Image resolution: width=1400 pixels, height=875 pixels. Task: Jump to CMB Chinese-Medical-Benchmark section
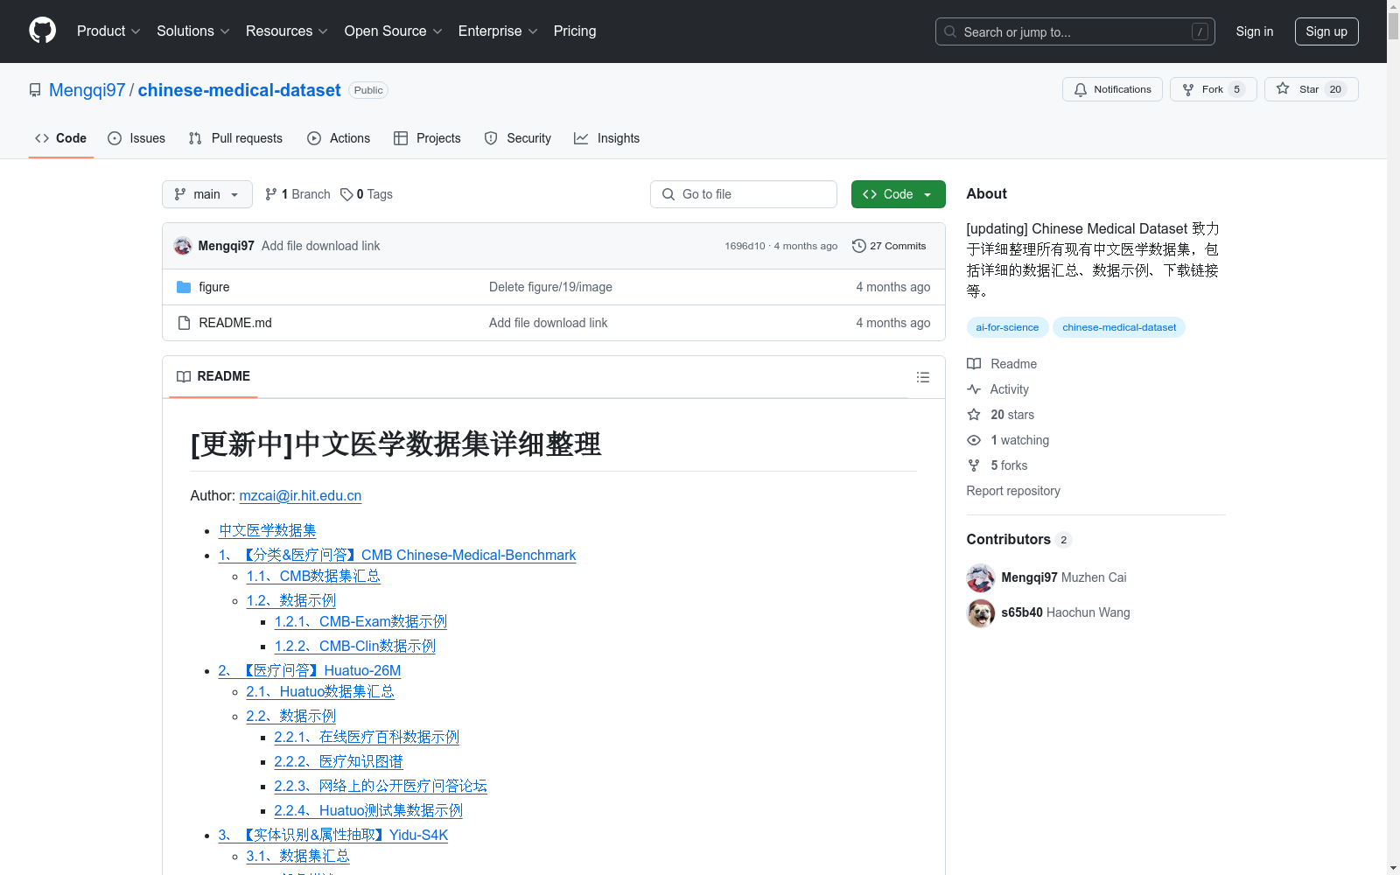[397, 555]
